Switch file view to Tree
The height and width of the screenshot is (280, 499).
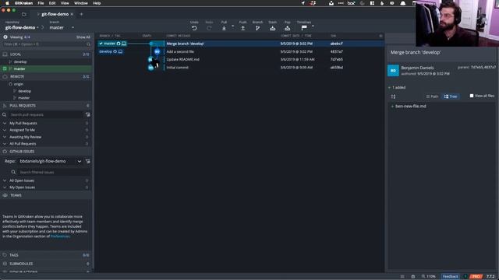pos(451,96)
